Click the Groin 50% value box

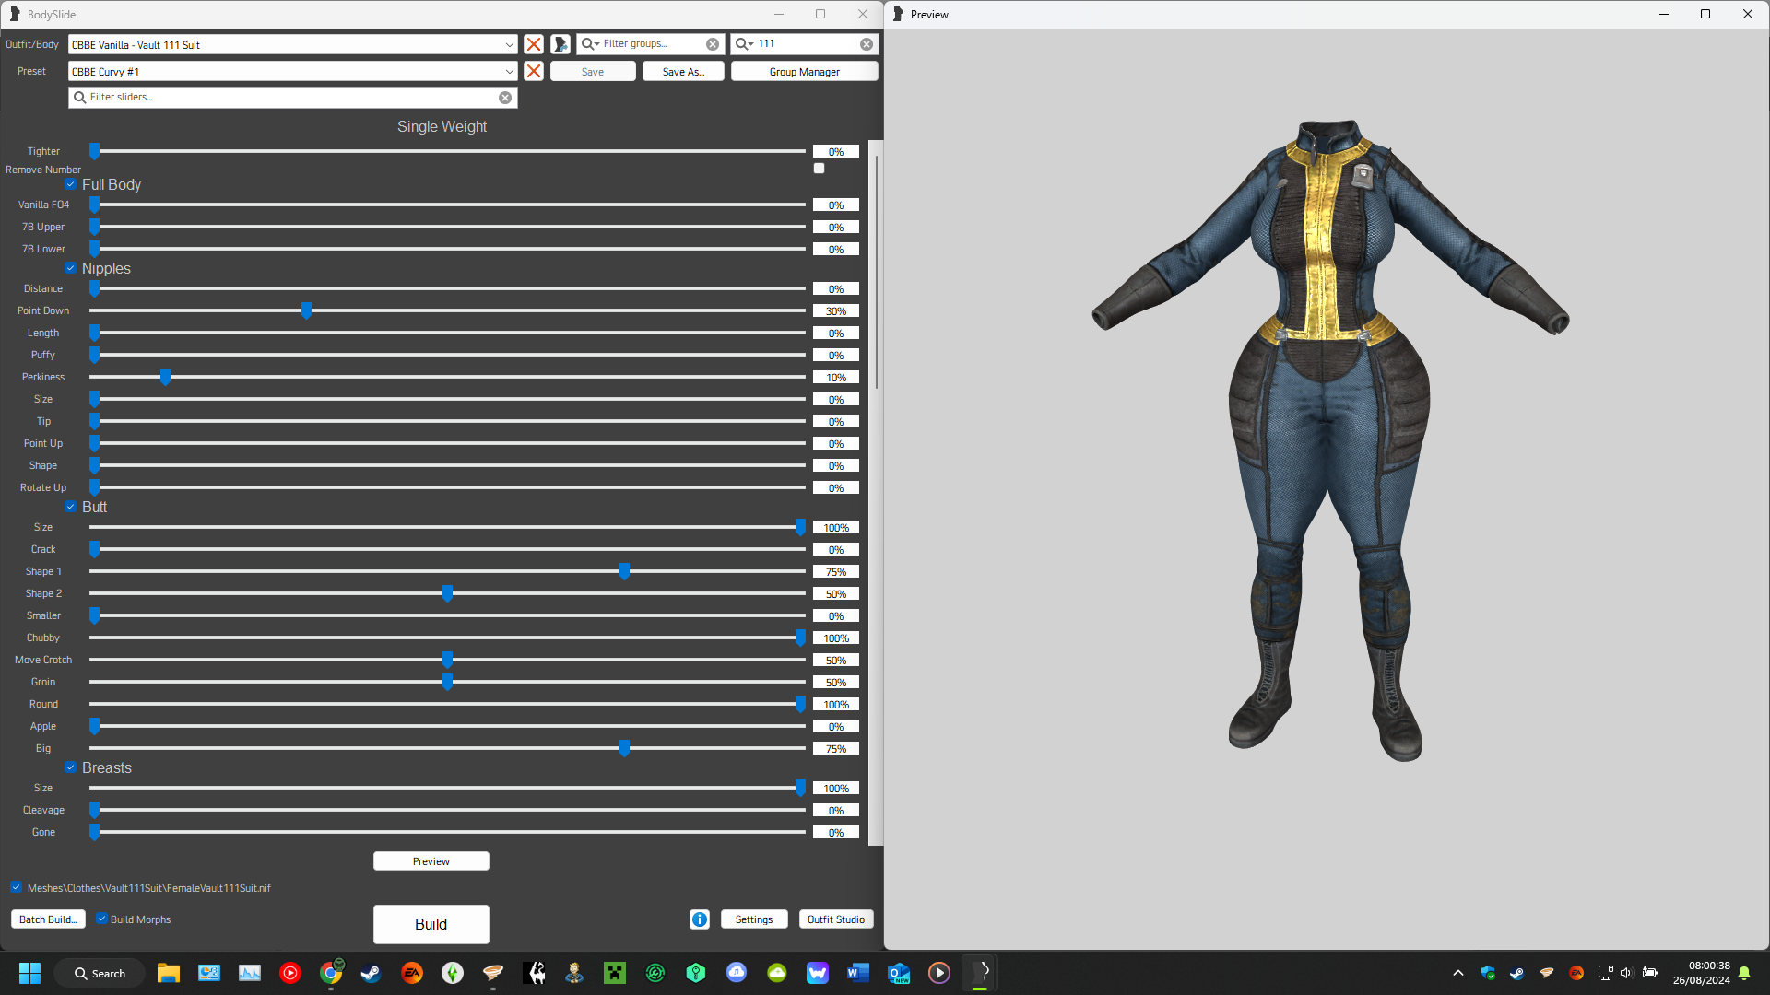tap(836, 682)
